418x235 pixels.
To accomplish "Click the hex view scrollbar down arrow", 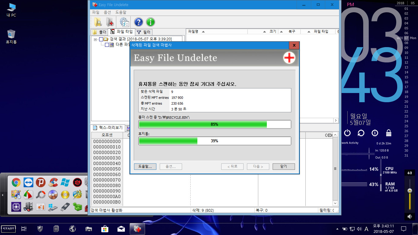I will [335, 203].
